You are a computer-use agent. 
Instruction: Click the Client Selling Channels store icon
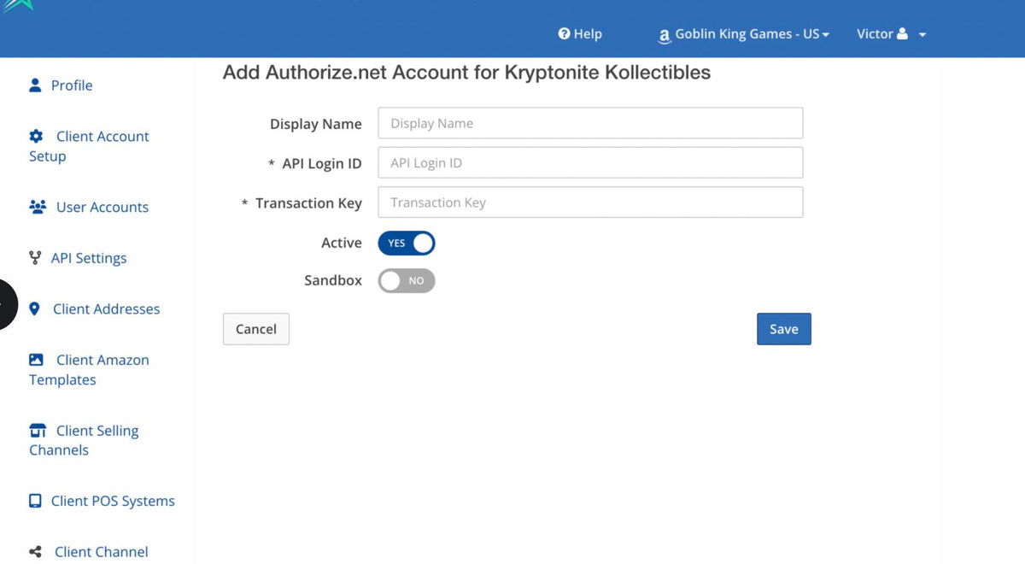pyautogui.click(x=38, y=430)
